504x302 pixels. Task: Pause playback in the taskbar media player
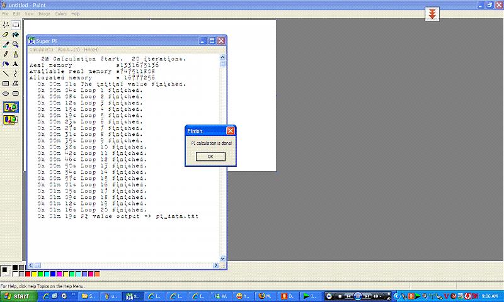pyautogui.click(x=357, y=296)
